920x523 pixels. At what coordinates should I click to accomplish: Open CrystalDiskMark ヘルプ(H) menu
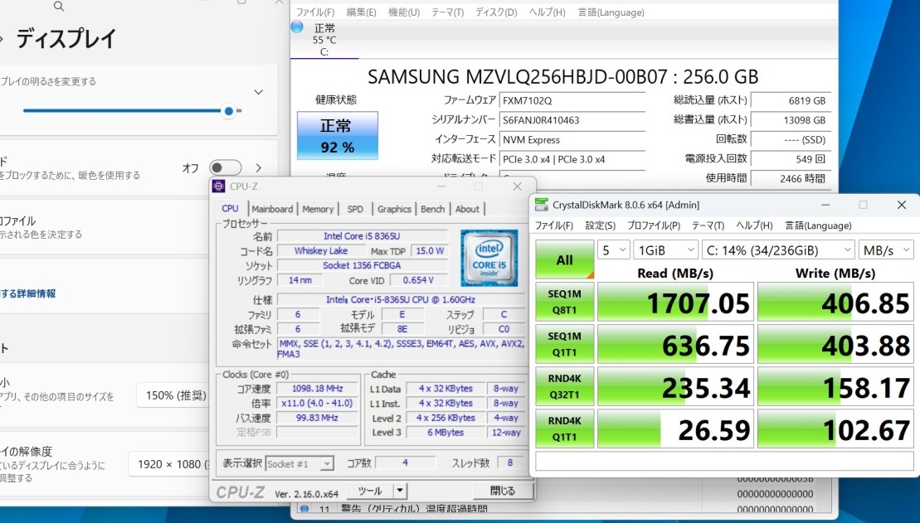[x=755, y=225]
